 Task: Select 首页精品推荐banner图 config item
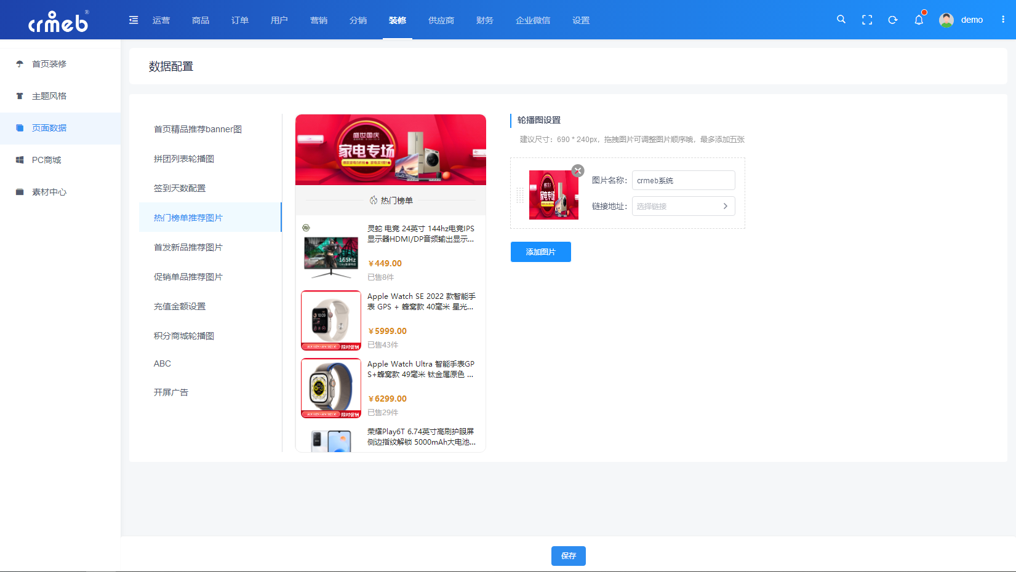tap(210, 129)
